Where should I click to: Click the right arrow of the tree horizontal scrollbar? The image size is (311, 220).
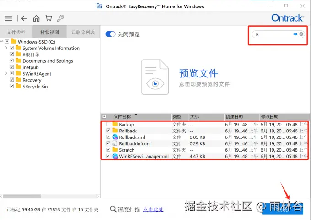coord(98,196)
